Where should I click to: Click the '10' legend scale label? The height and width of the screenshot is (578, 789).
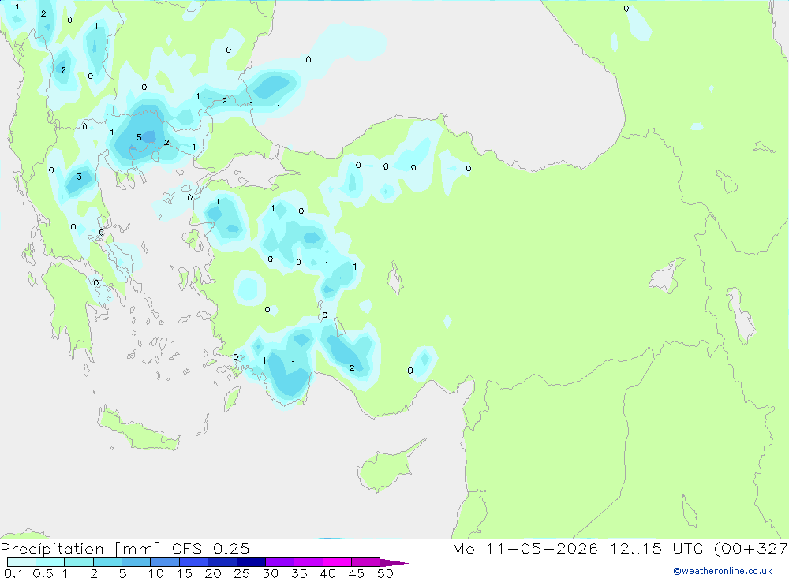(x=156, y=573)
